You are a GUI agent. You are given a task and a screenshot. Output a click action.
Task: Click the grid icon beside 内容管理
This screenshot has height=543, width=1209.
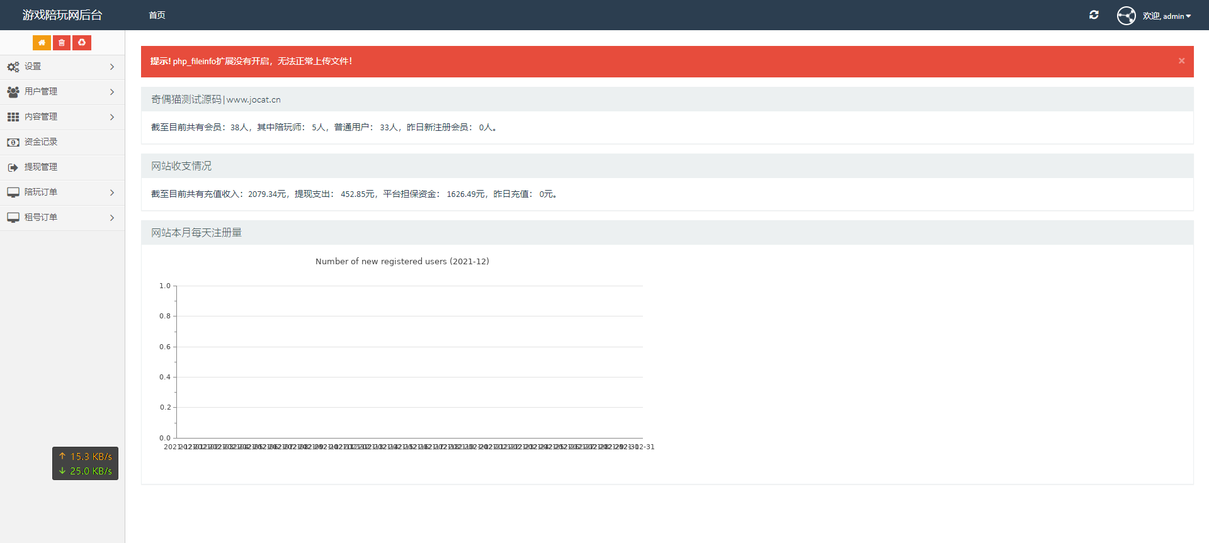[13, 117]
